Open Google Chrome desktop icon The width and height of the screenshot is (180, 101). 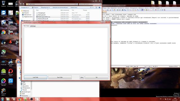(3, 33)
